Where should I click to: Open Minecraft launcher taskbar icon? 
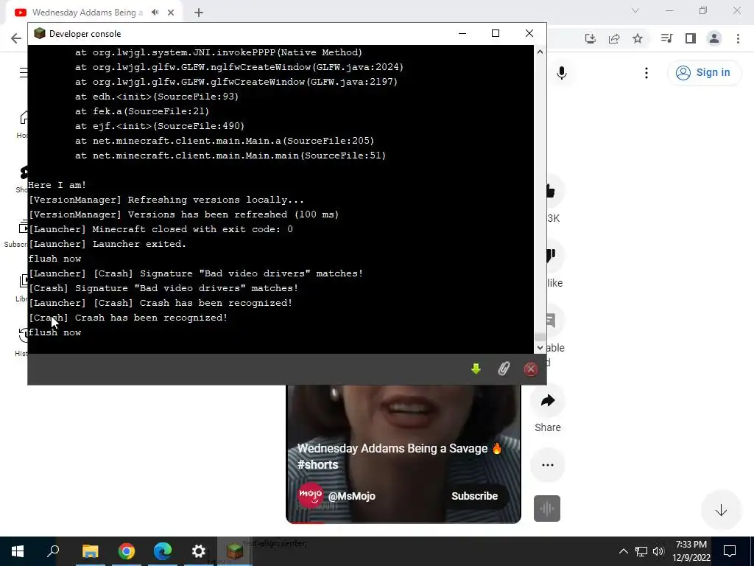235,551
